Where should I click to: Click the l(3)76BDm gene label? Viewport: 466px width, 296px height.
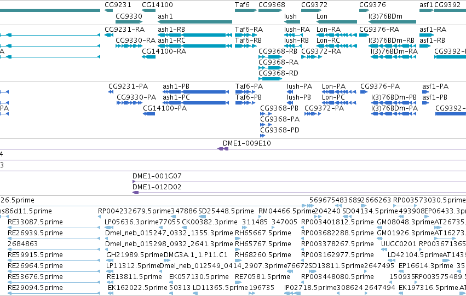(385, 16)
